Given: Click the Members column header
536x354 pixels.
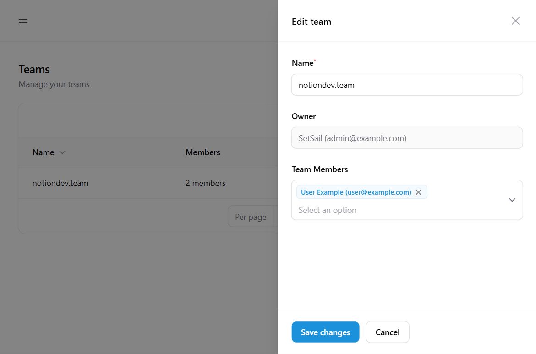Looking at the screenshot, I should tap(203, 152).
